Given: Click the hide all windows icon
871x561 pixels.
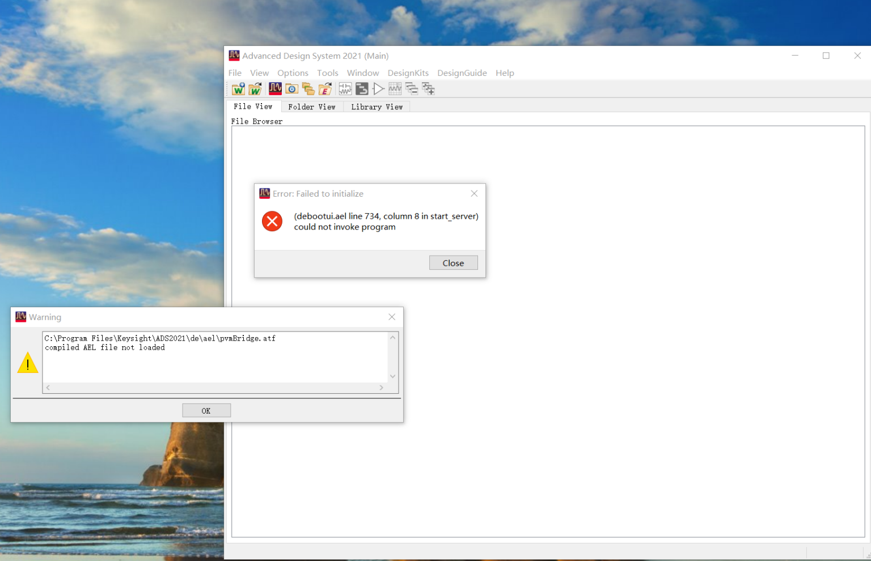Looking at the screenshot, I should click(412, 89).
